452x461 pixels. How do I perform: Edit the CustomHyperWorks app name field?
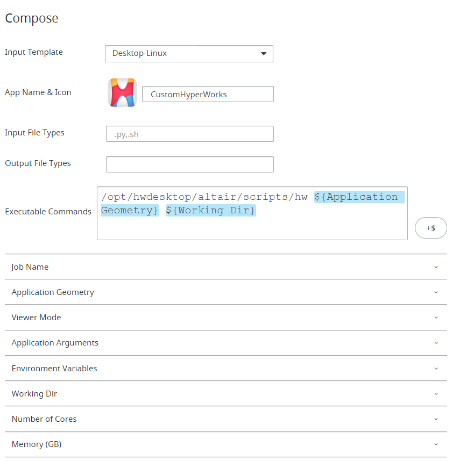tap(208, 94)
